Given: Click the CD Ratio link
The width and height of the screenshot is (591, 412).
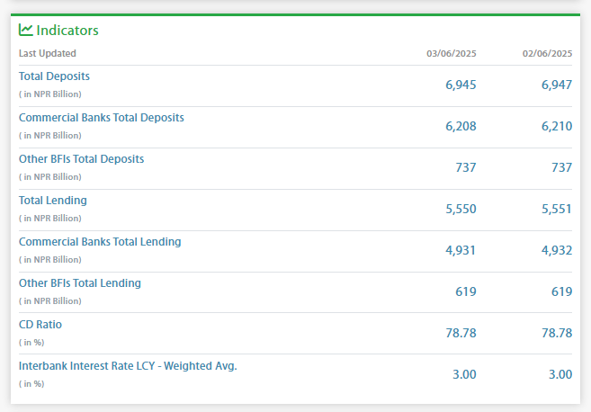Looking at the screenshot, I should coord(40,325).
